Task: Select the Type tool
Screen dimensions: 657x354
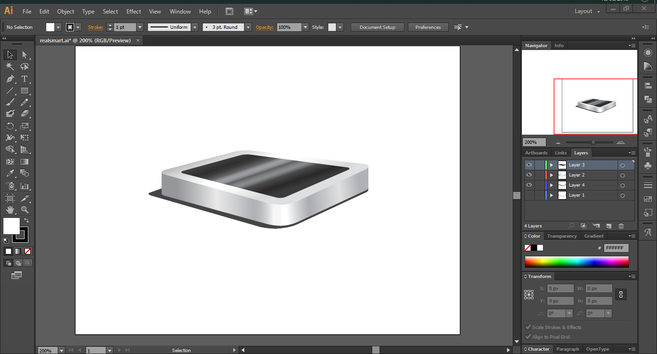Action: click(x=25, y=79)
